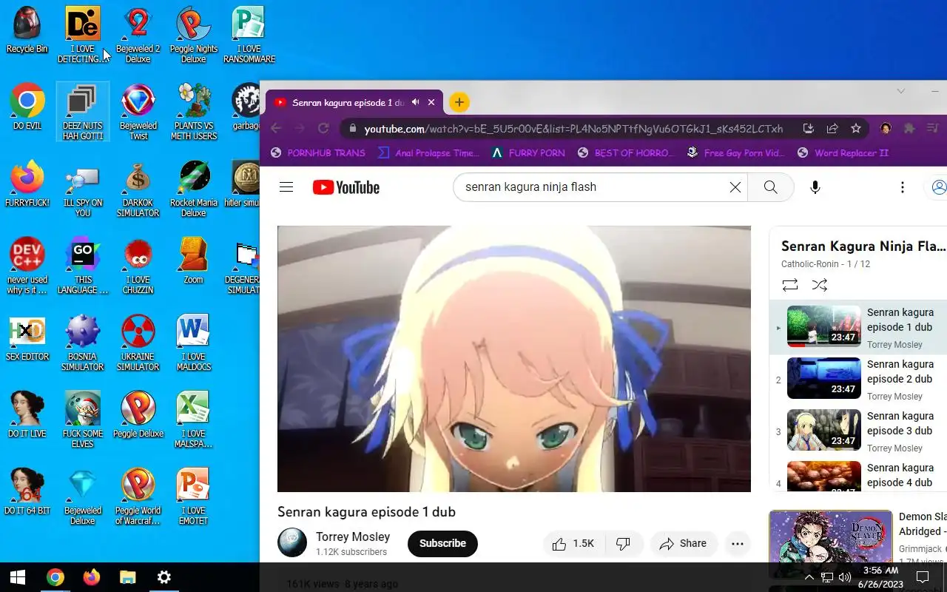The width and height of the screenshot is (947, 592).
Task: Clear the YouTube search box text
Action: [735, 187]
